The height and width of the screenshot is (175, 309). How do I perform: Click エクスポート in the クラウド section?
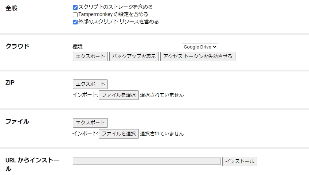90,57
